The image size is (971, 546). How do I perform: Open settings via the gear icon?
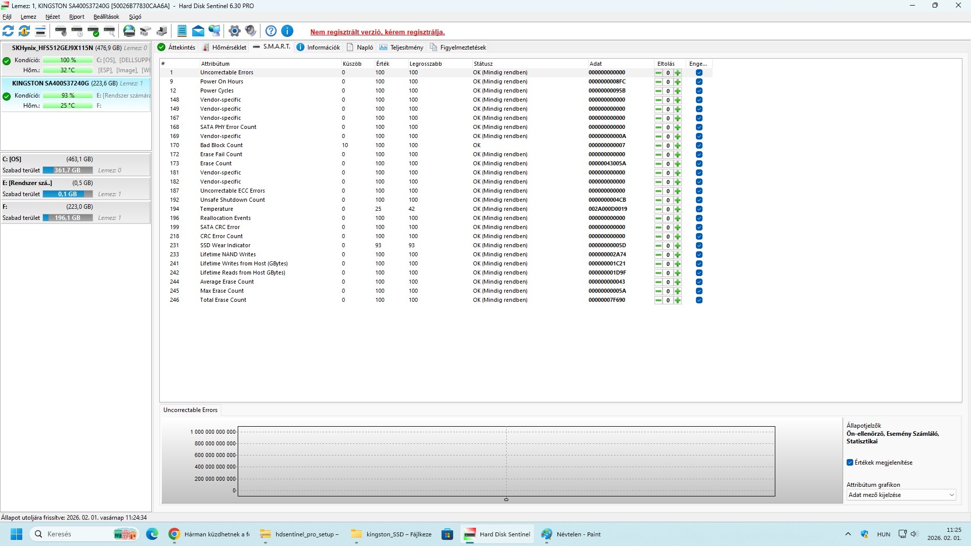[234, 31]
